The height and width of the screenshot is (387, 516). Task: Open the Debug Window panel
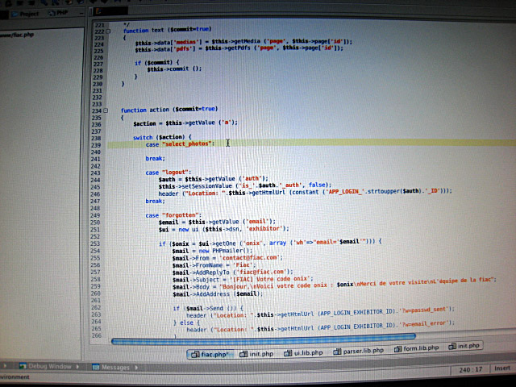pos(45,366)
